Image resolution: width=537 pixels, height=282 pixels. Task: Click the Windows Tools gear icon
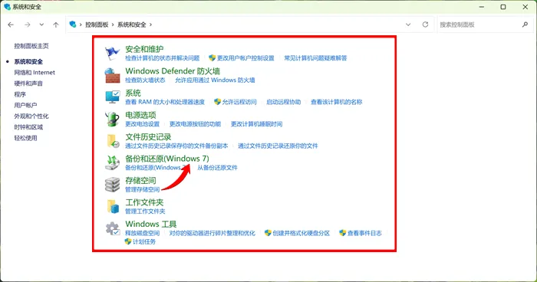(113, 228)
